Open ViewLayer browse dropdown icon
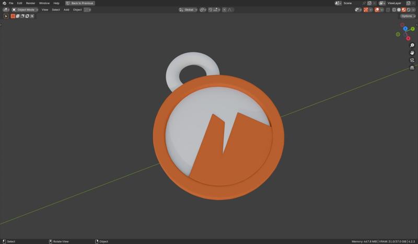Screen dimensions: 418x244 pos(382,3)
